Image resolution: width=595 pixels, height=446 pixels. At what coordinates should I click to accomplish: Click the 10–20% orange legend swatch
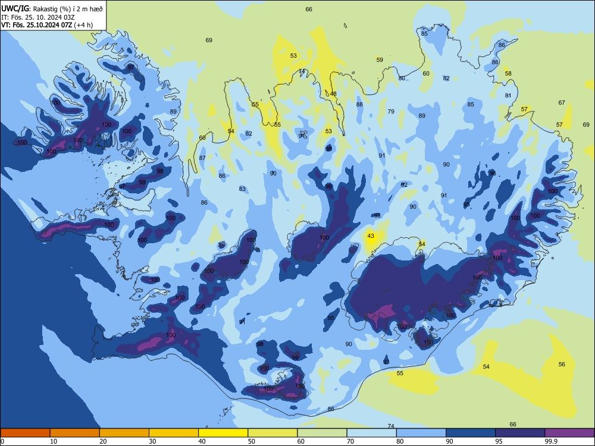[x=75, y=433]
